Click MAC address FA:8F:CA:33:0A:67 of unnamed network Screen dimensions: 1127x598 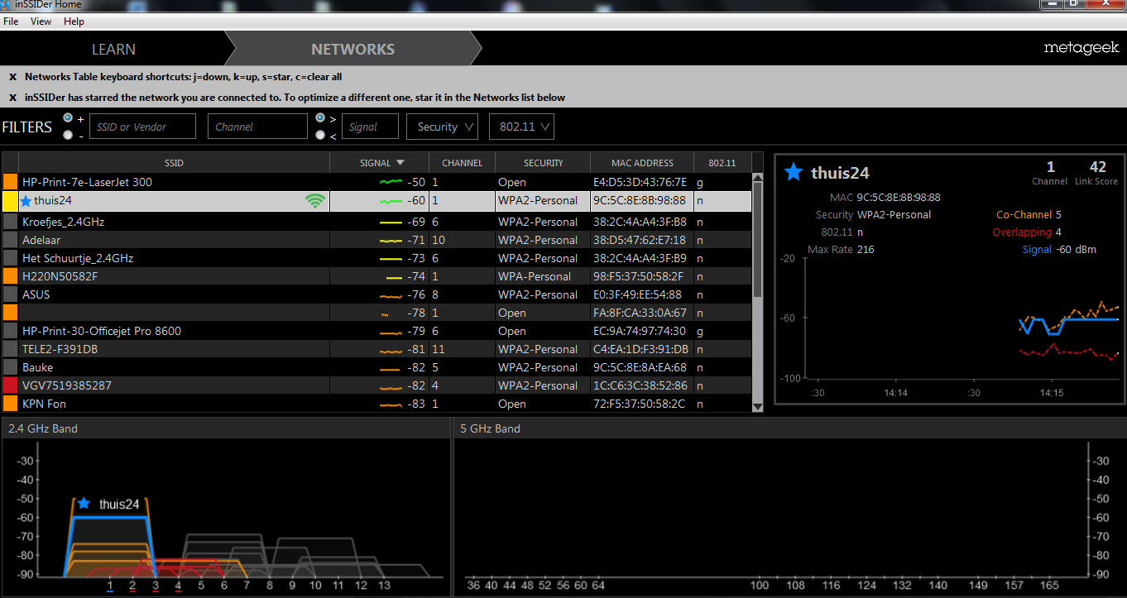640,313
